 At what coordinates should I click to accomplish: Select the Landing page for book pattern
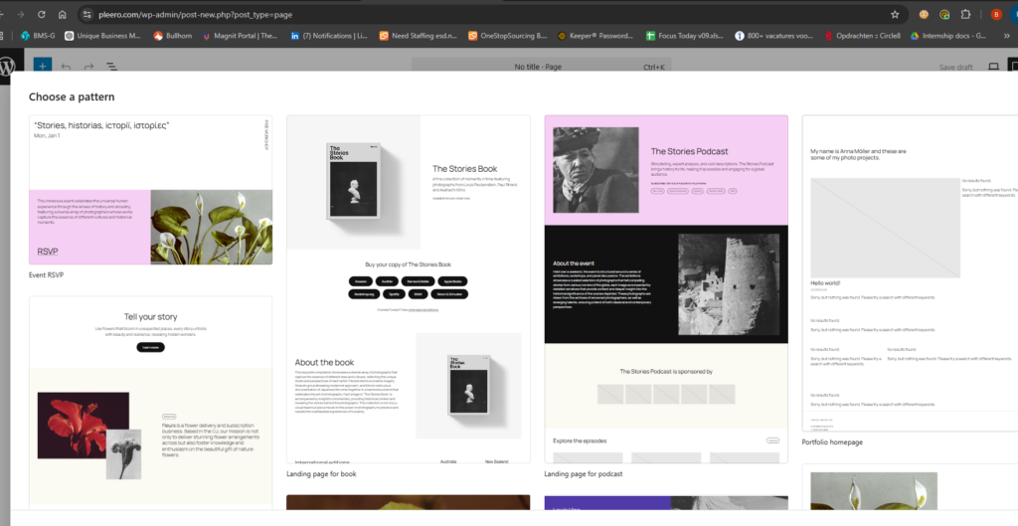(408, 288)
